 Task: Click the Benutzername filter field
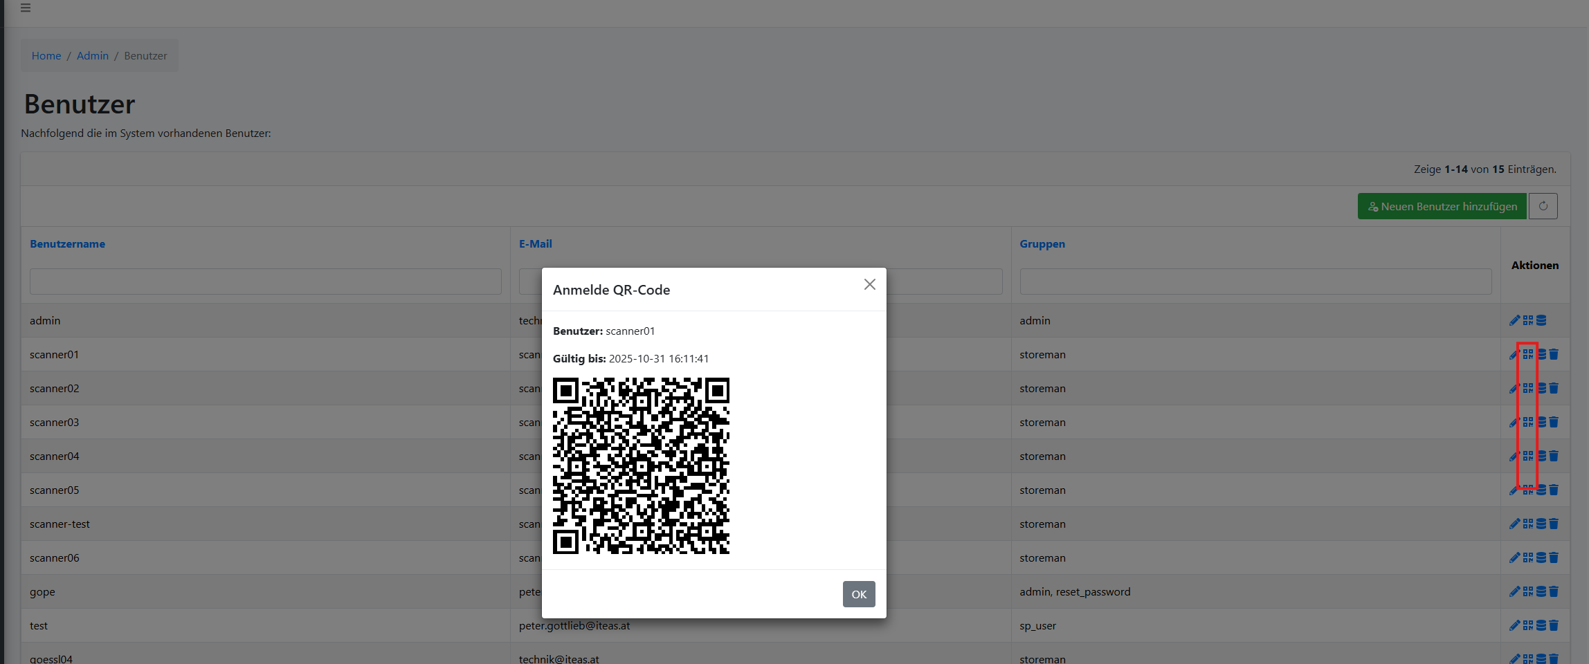pos(265,281)
